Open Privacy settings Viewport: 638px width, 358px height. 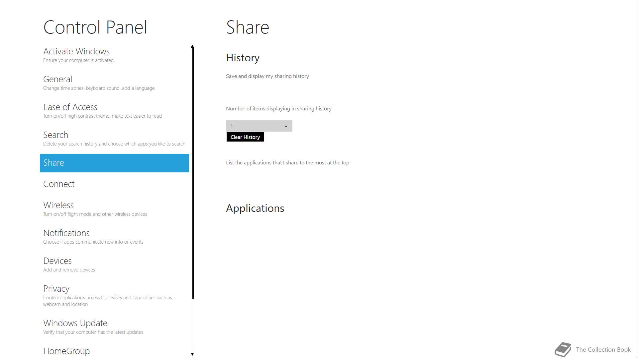tap(114, 296)
